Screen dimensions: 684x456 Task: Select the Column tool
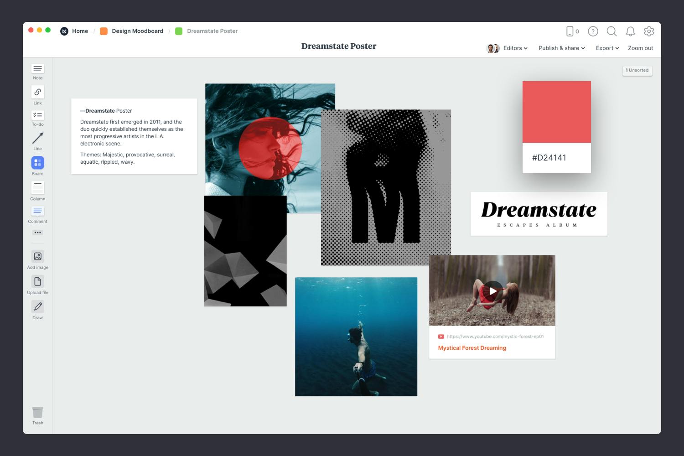[37, 188]
